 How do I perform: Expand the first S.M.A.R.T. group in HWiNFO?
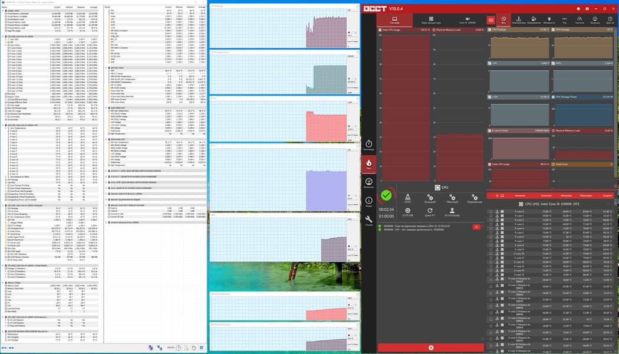[x=107, y=171]
